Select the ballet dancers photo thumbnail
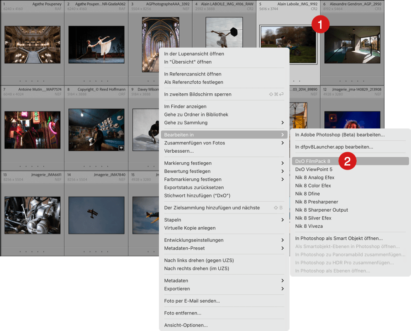Image resolution: width=411 pixels, height=331 pixels. point(96,44)
